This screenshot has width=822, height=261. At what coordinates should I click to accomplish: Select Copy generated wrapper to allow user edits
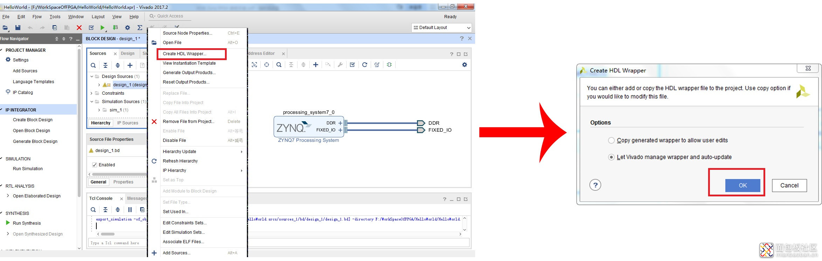tap(611, 140)
